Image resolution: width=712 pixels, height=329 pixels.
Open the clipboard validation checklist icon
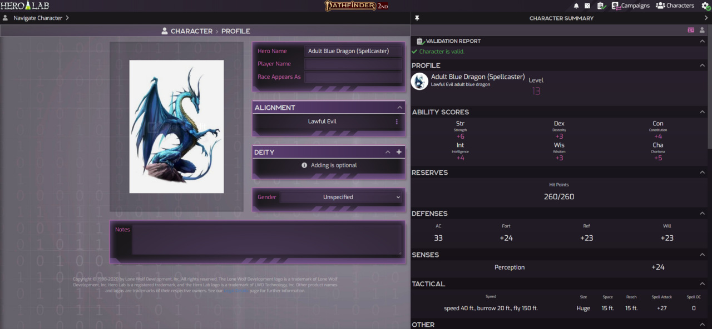click(601, 6)
